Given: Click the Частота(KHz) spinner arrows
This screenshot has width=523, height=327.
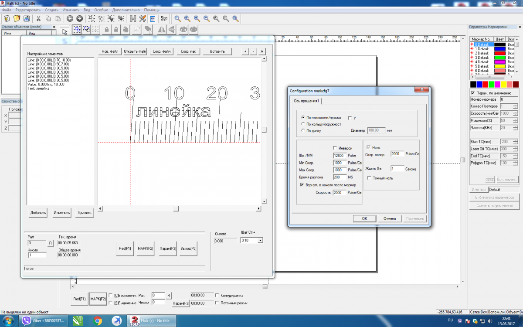Looking at the screenshot, I should pos(515,128).
